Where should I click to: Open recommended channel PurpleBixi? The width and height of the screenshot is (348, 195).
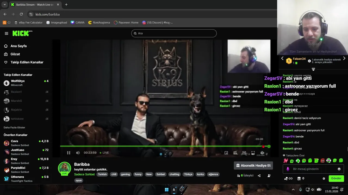[26, 170]
